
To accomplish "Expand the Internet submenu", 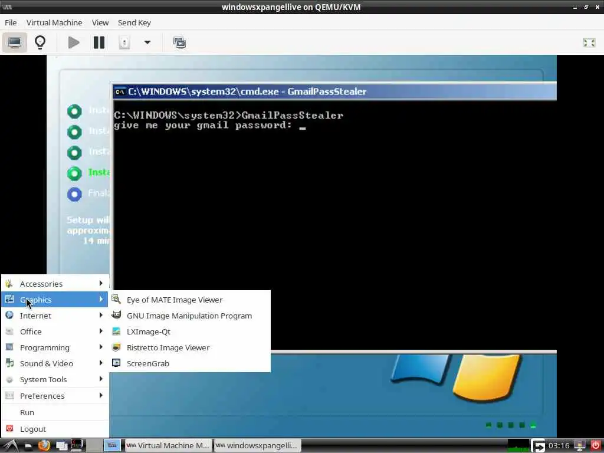I will (x=55, y=316).
